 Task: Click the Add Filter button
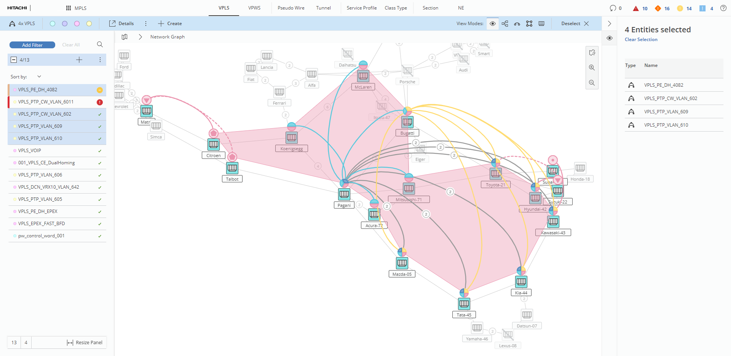click(x=32, y=45)
